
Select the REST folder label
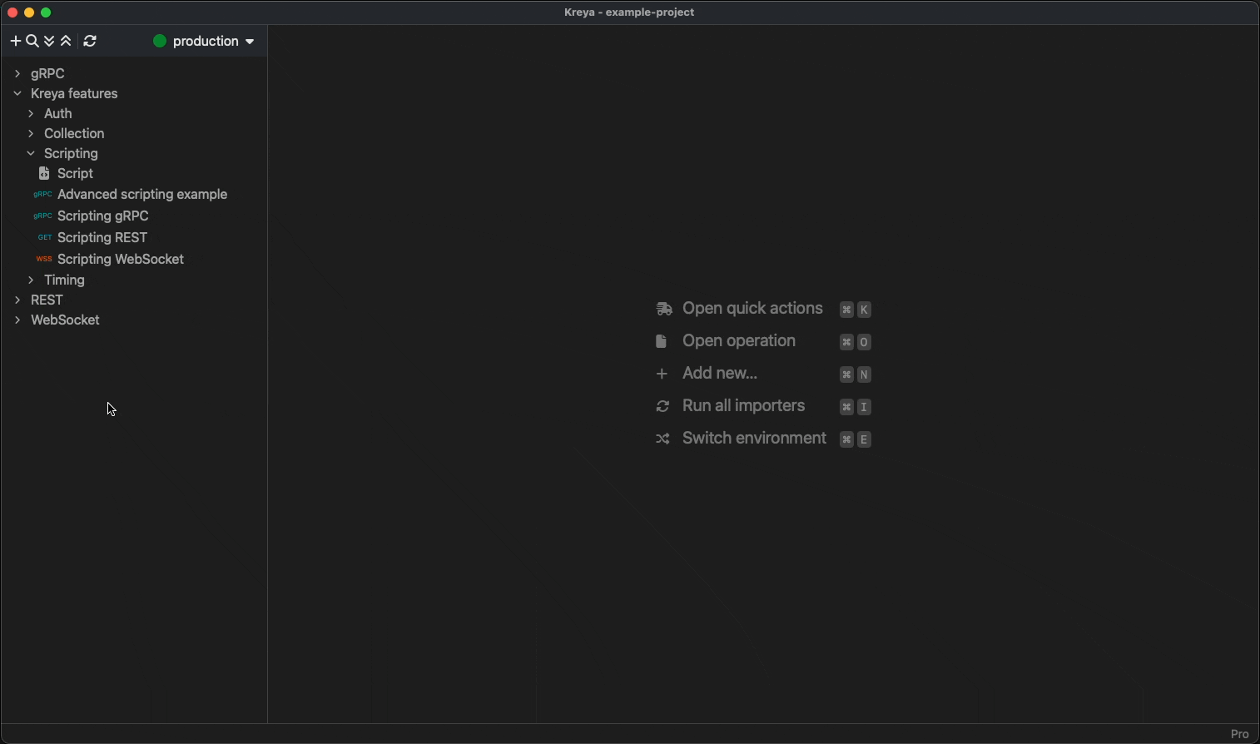[47, 300]
